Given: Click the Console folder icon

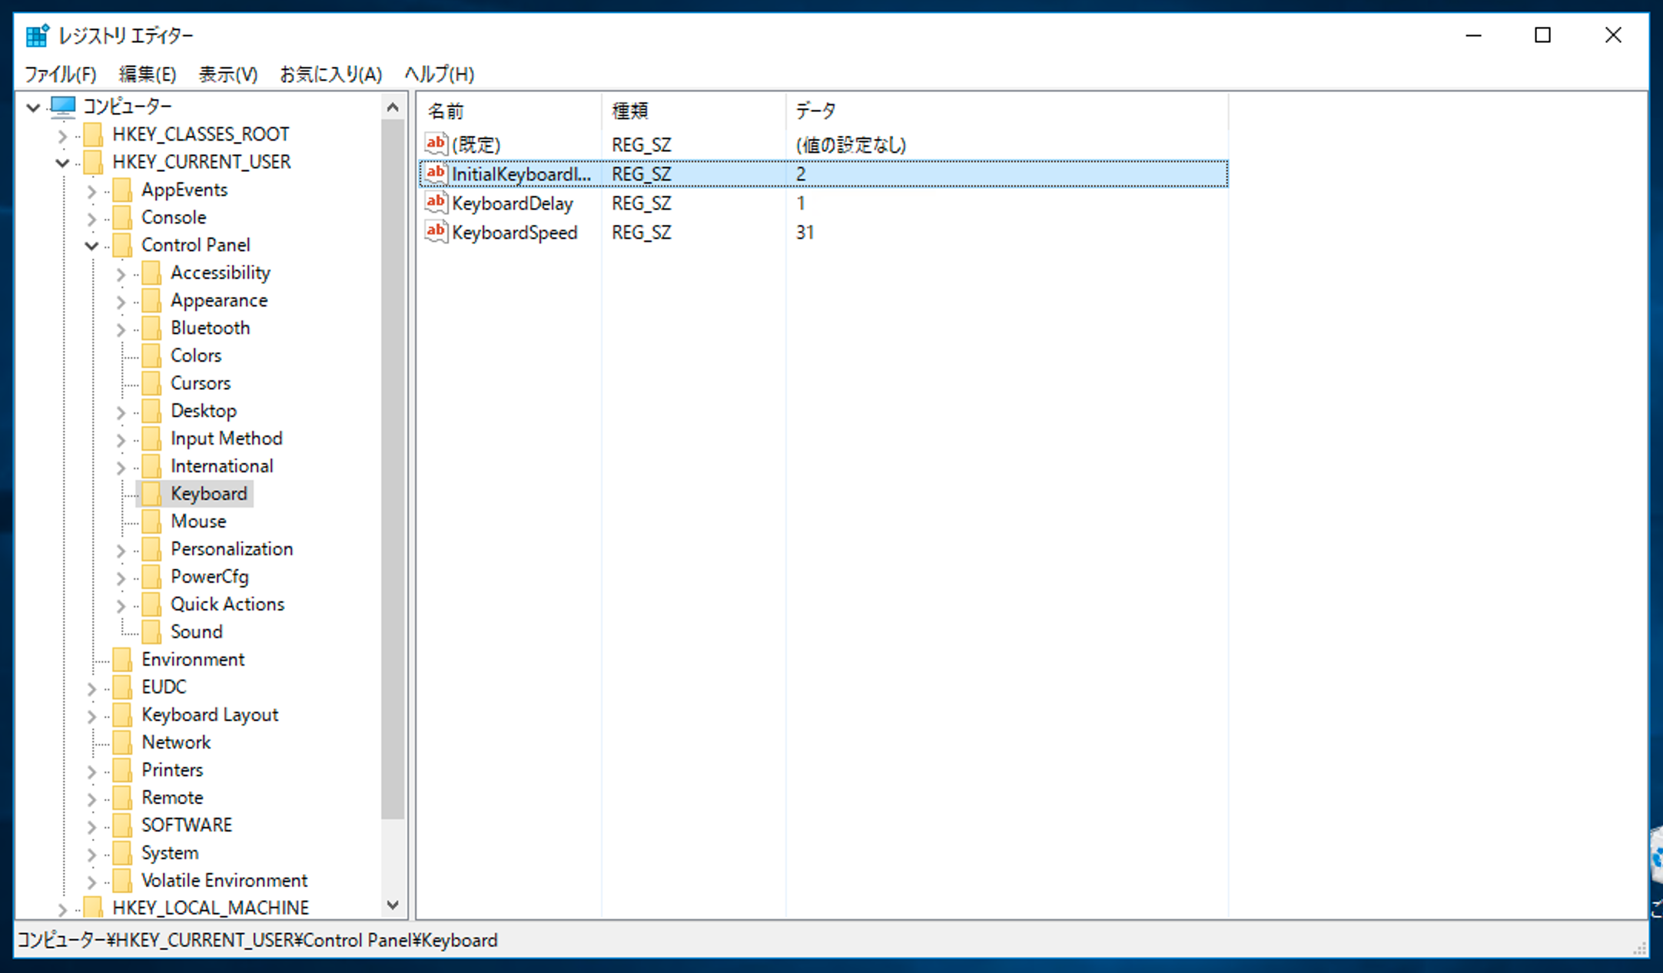Looking at the screenshot, I should tap(122, 217).
